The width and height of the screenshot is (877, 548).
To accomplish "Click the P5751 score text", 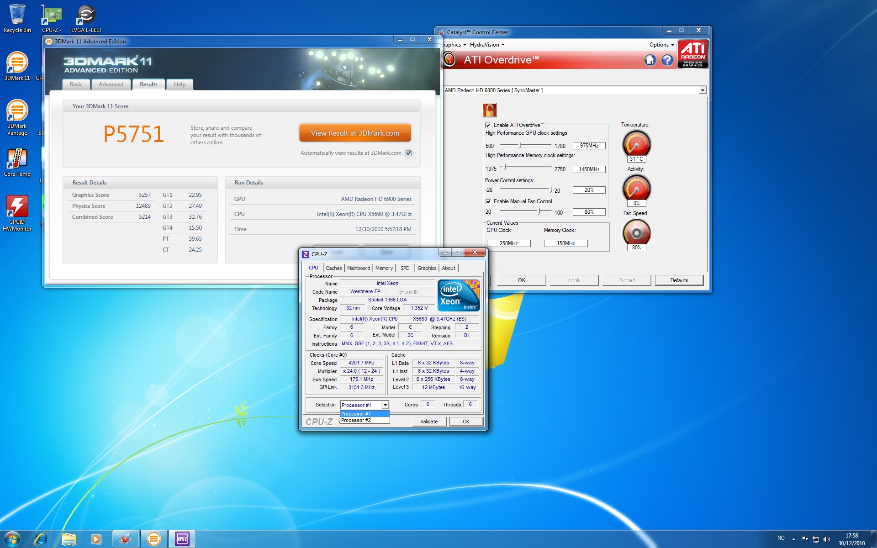I will pos(133,134).
